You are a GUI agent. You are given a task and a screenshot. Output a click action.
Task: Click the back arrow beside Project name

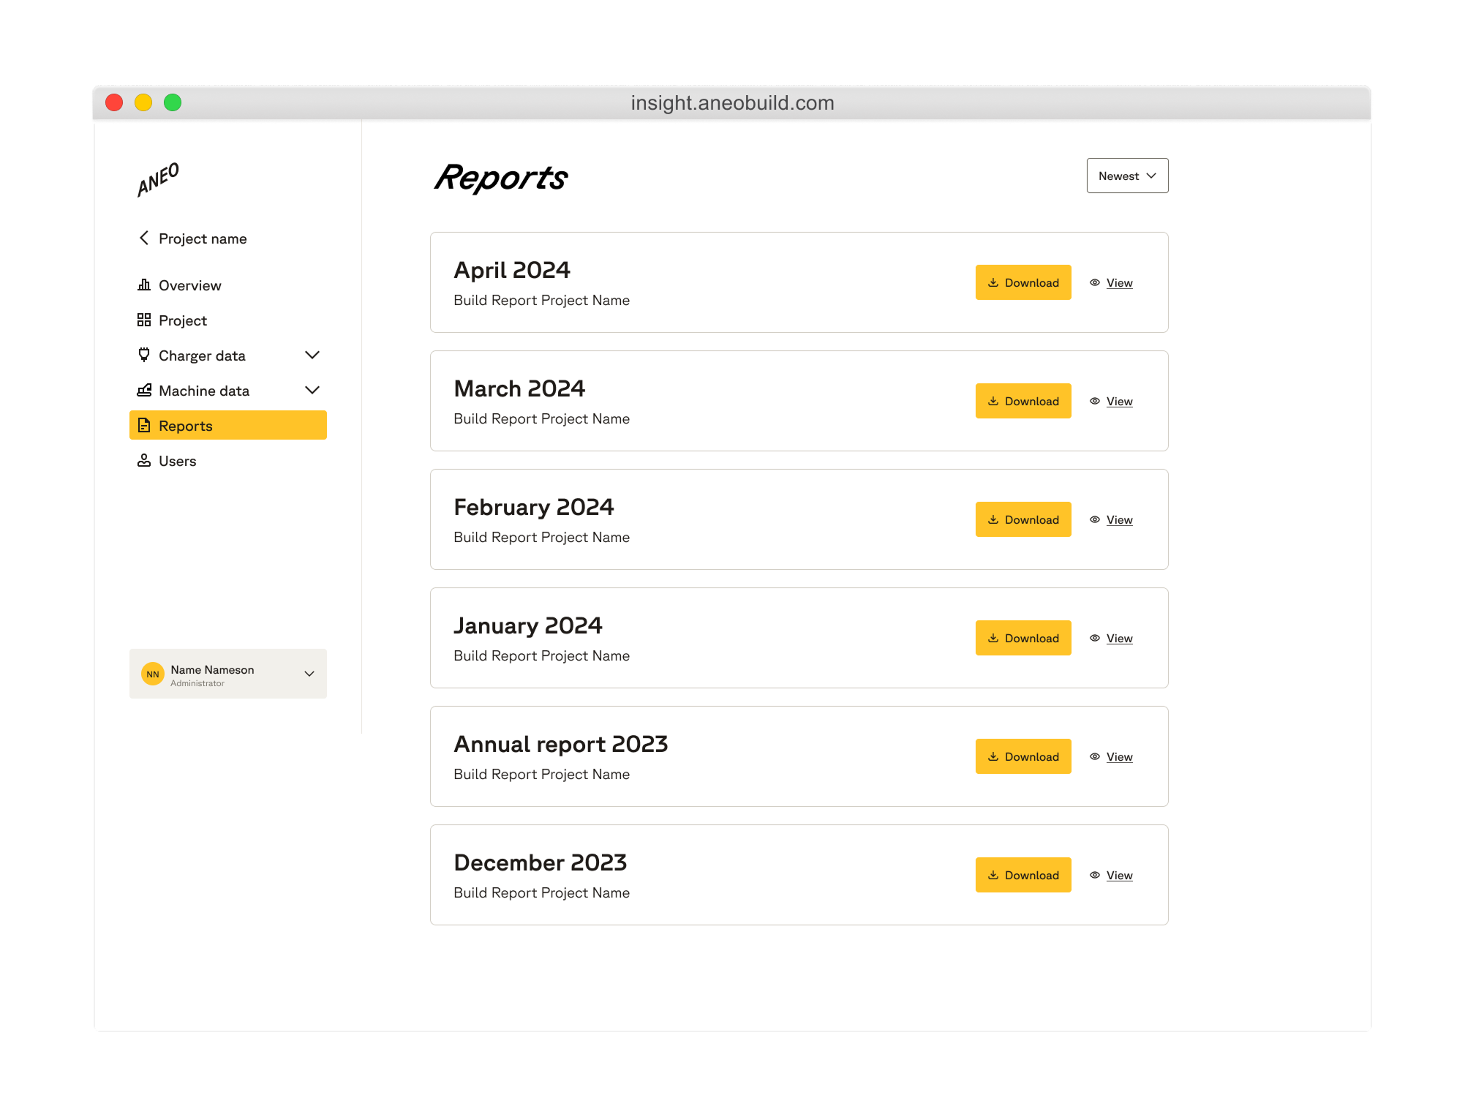click(144, 238)
